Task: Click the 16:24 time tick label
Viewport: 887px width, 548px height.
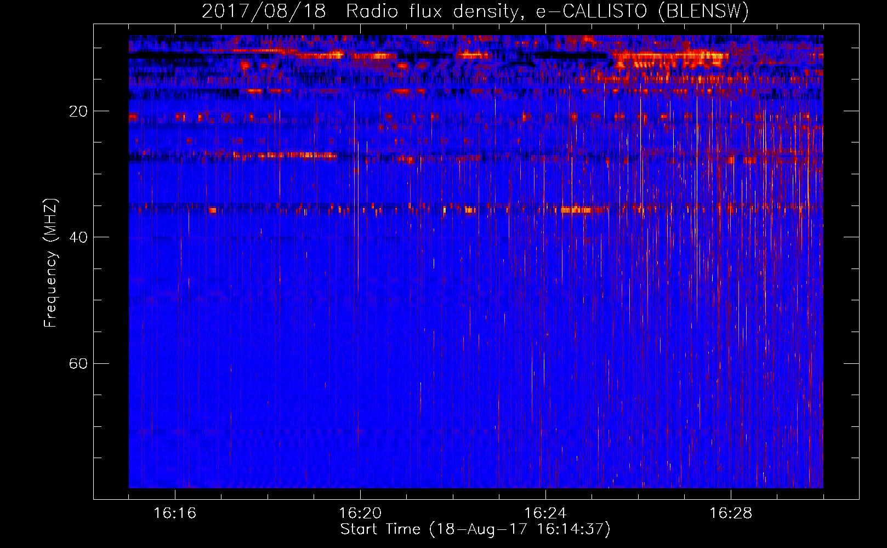Action: (x=545, y=513)
